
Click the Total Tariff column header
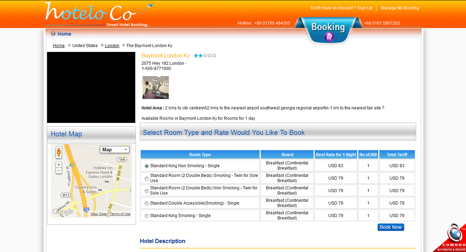[397, 154]
